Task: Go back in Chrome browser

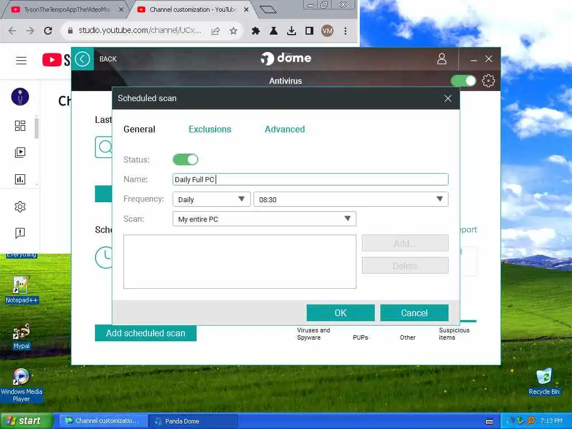Action: tap(12, 31)
